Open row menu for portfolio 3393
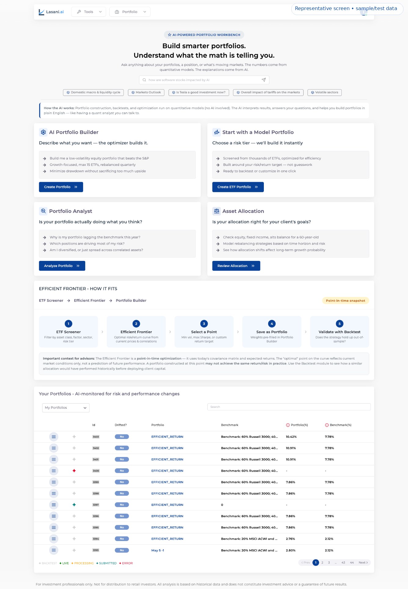 [x=53, y=550]
